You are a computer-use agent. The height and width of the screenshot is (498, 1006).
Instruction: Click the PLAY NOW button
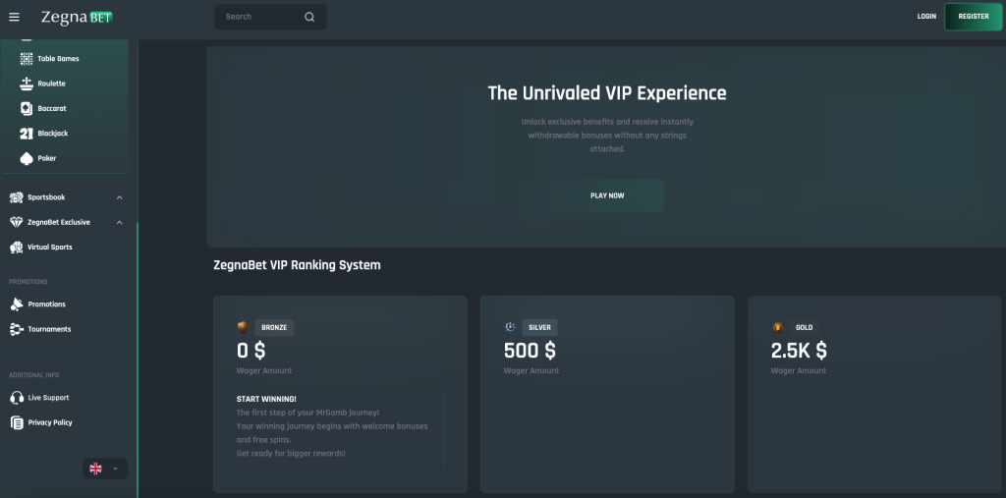click(x=607, y=195)
